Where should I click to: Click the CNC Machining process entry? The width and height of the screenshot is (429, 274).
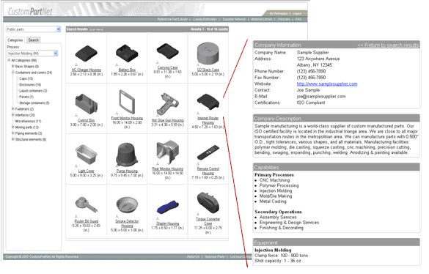[x=274, y=180]
